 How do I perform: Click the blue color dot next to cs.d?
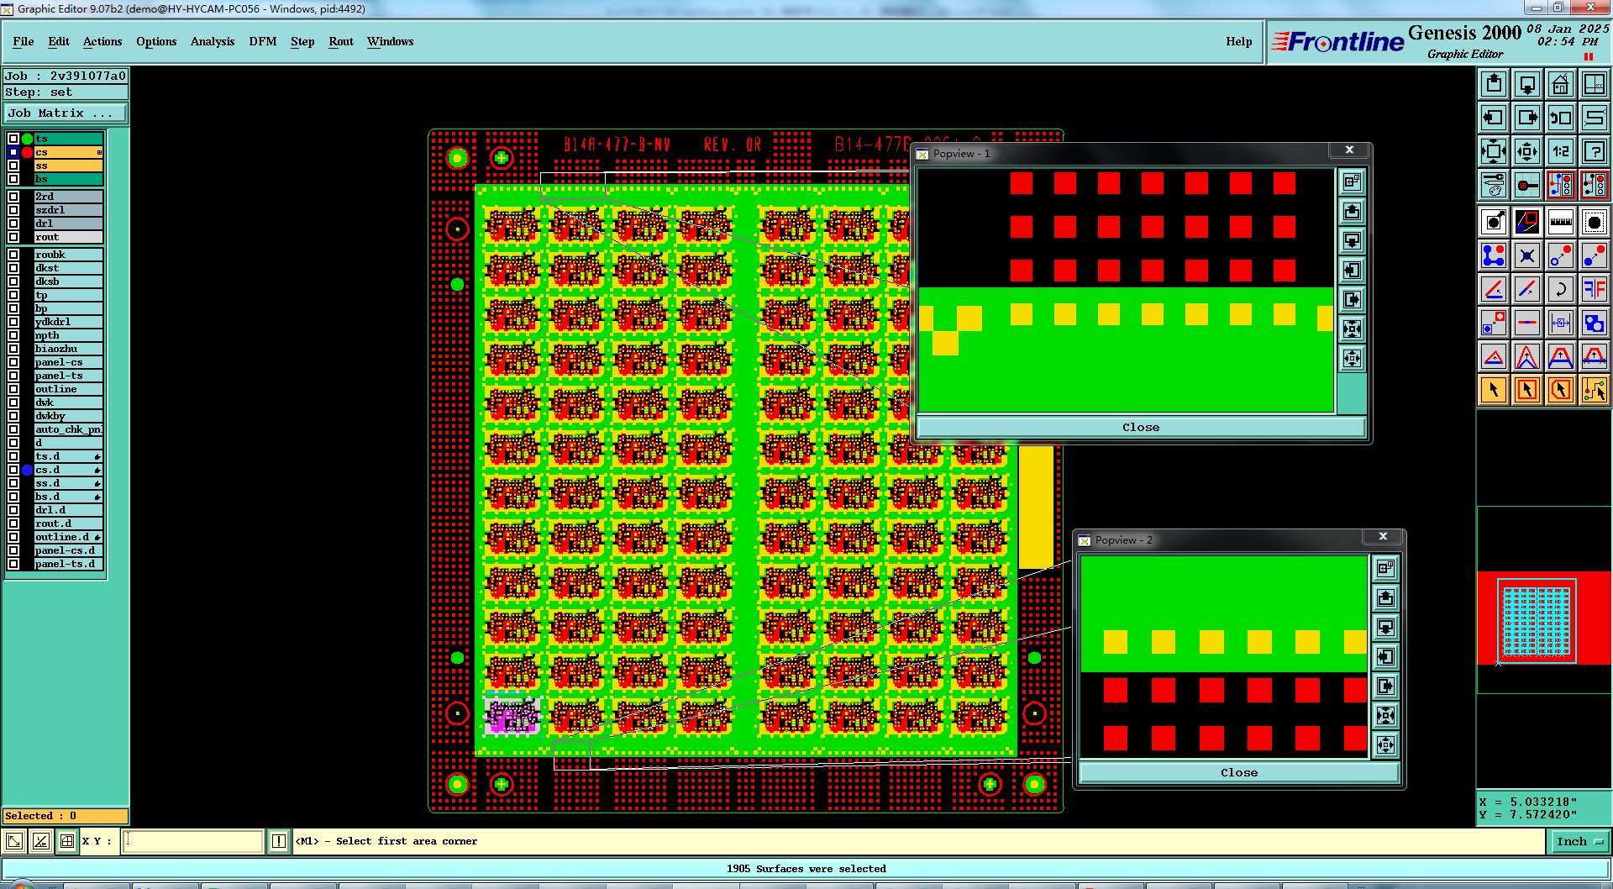pos(27,470)
